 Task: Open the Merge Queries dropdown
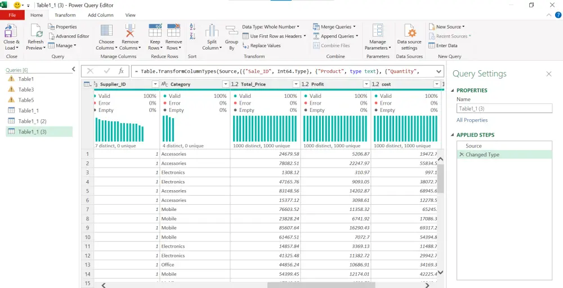(334, 27)
